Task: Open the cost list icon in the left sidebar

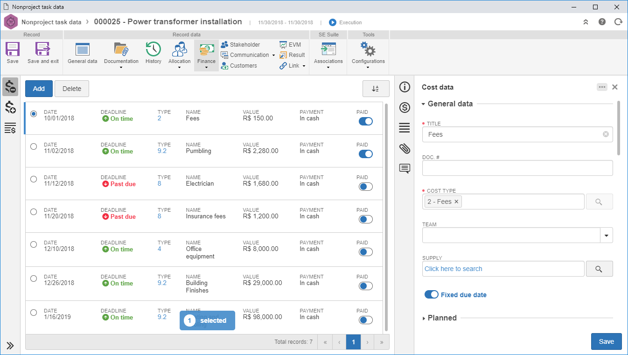Action: [10, 128]
